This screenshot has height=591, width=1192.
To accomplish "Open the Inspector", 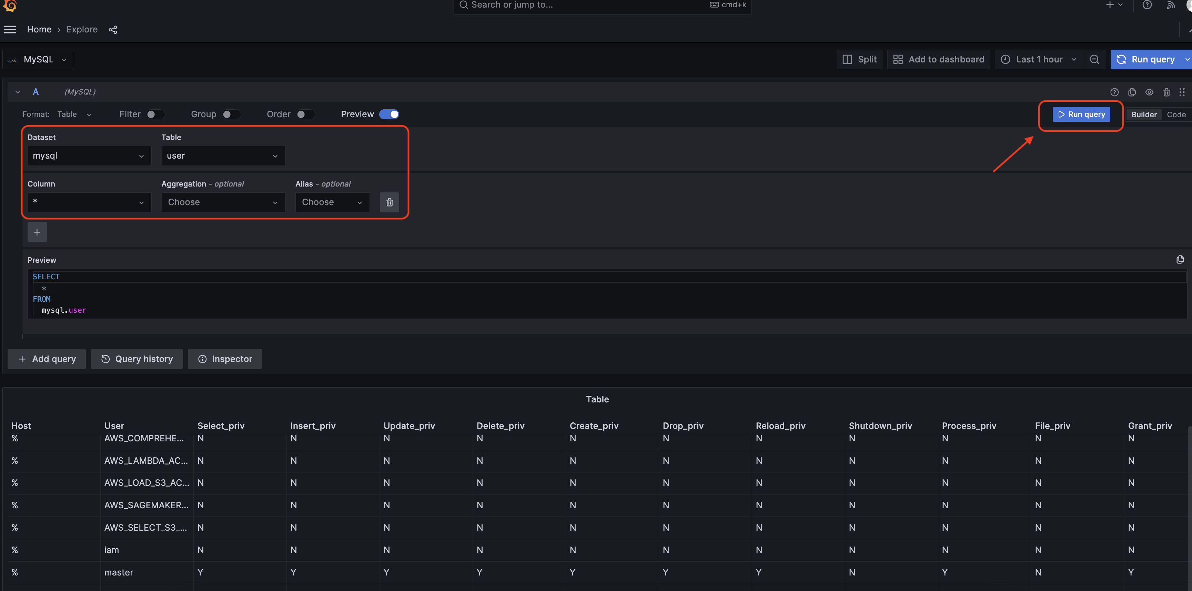I will tap(225, 359).
